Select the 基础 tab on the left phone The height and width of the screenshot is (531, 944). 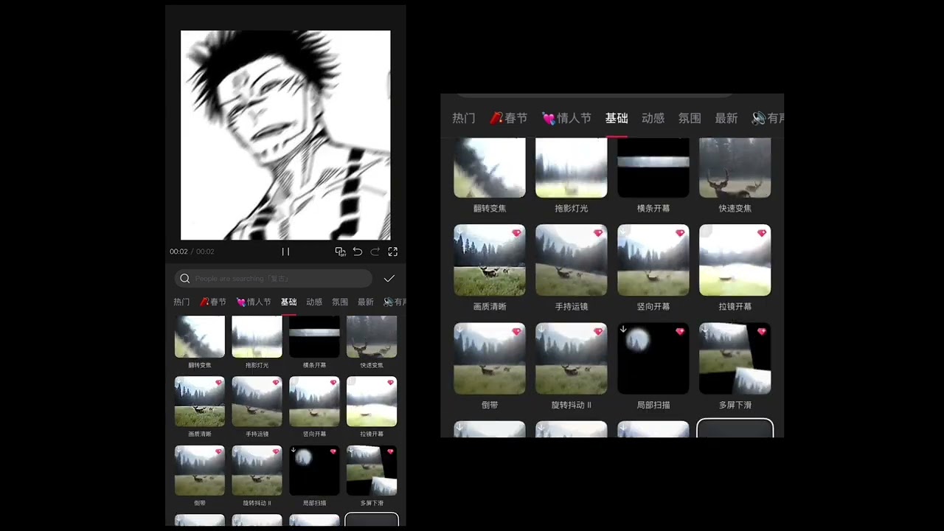tap(288, 302)
